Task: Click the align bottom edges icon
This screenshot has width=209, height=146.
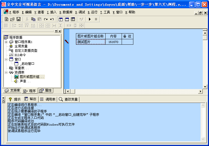Action: [33, 26]
